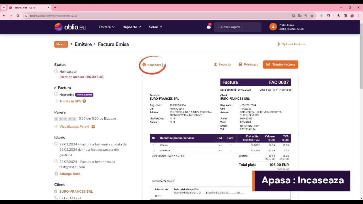363x204 pixels.
Task: Click the Alte taxe product row name
Action: [x=165, y=150]
